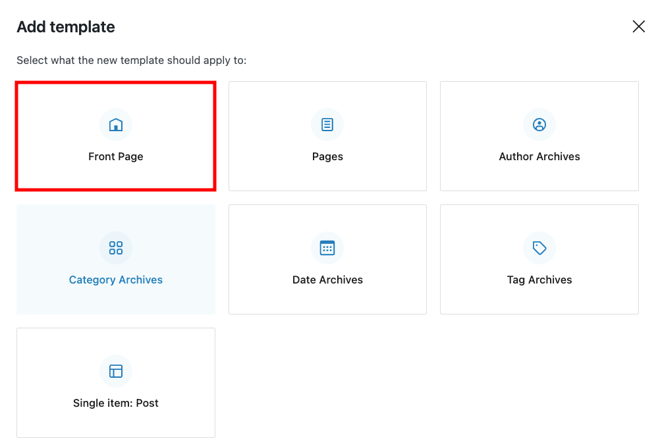The width and height of the screenshot is (660, 447).
Task: Choose the Front Page template card
Action: [116, 136]
